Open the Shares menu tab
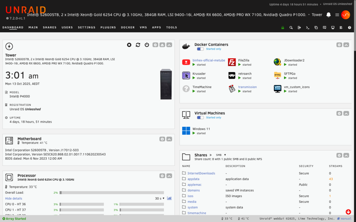The height and width of the screenshot is (222, 356). coord(50,27)
